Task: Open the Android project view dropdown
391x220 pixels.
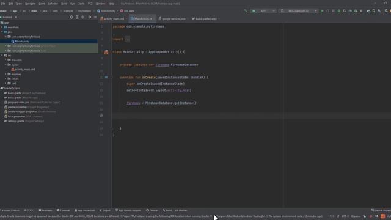Action: coord(9,17)
